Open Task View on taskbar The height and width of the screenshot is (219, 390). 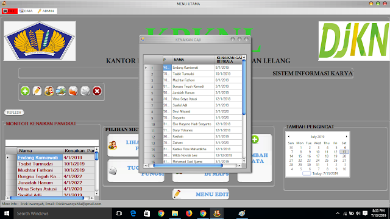tap(119, 214)
